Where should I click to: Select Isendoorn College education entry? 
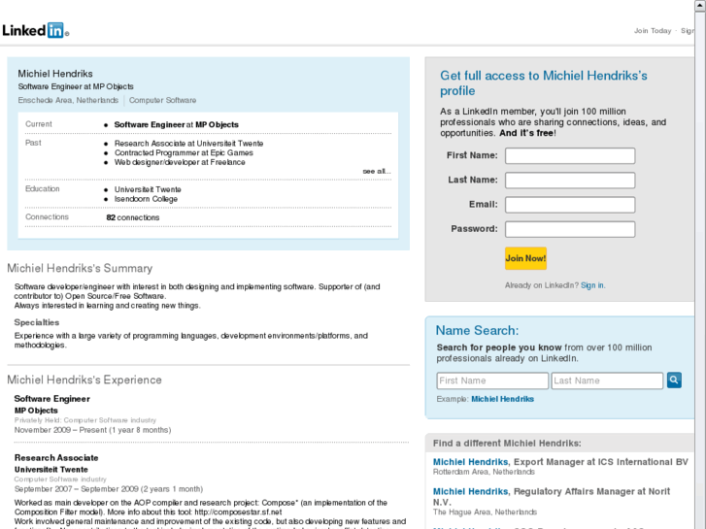pyautogui.click(x=146, y=199)
